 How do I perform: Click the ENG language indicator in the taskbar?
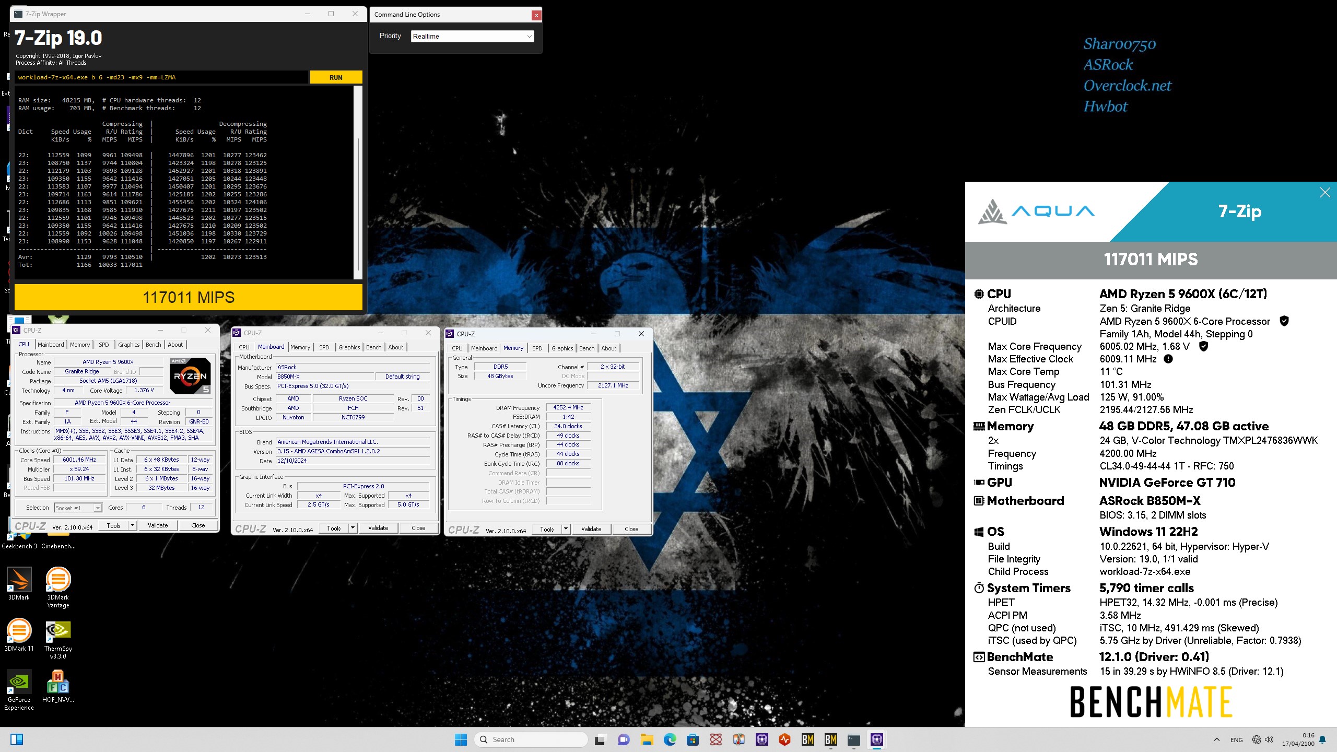[1236, 740]
